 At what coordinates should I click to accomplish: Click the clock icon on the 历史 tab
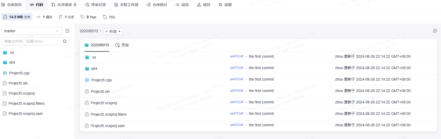(117, 45)
